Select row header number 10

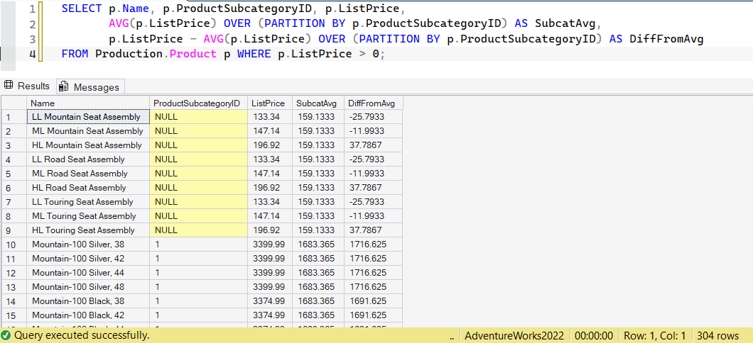pyautogui.click(x=14, y=244)
